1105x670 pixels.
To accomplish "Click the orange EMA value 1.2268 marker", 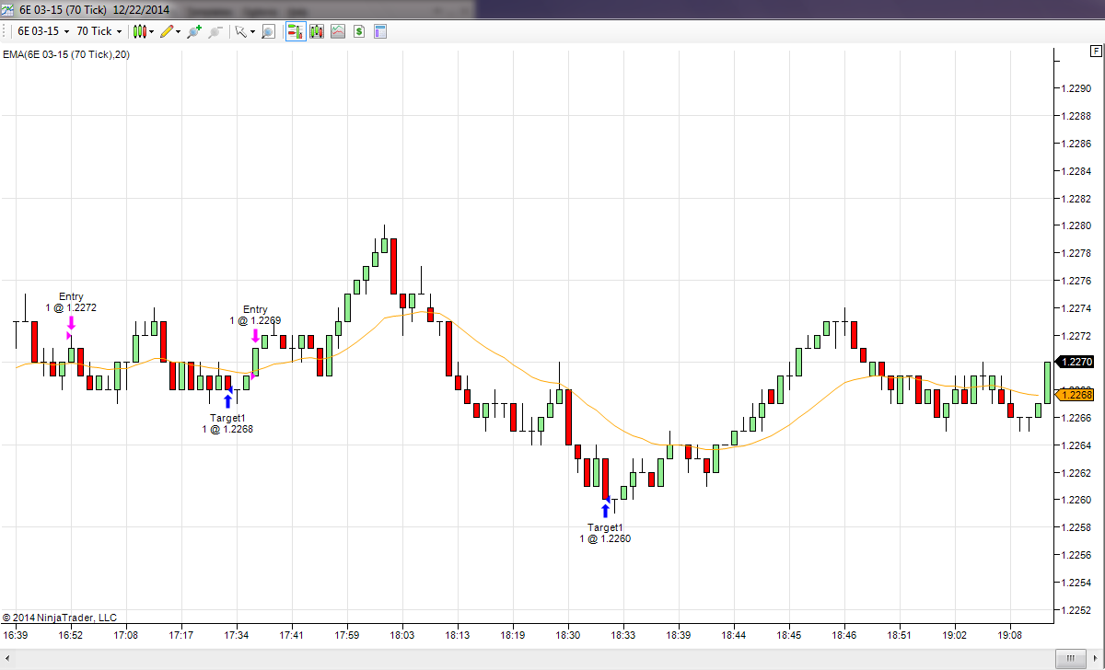I will (1074, 395).
